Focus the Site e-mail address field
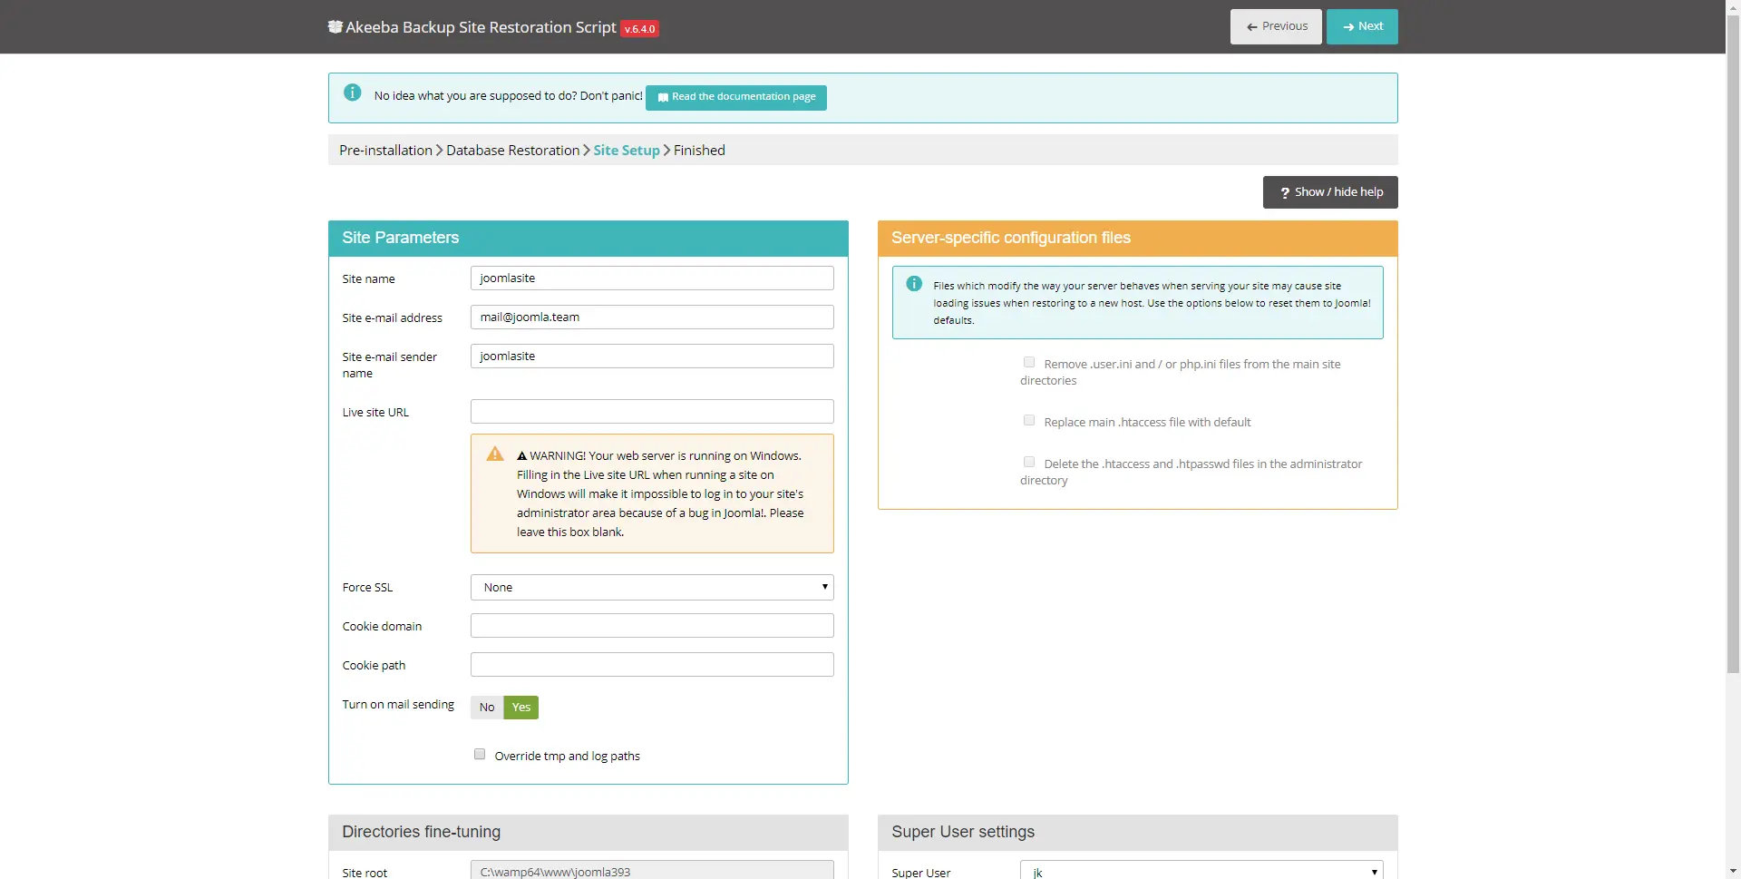Screen dimensions: 1741x879 [x=652, y=317]
